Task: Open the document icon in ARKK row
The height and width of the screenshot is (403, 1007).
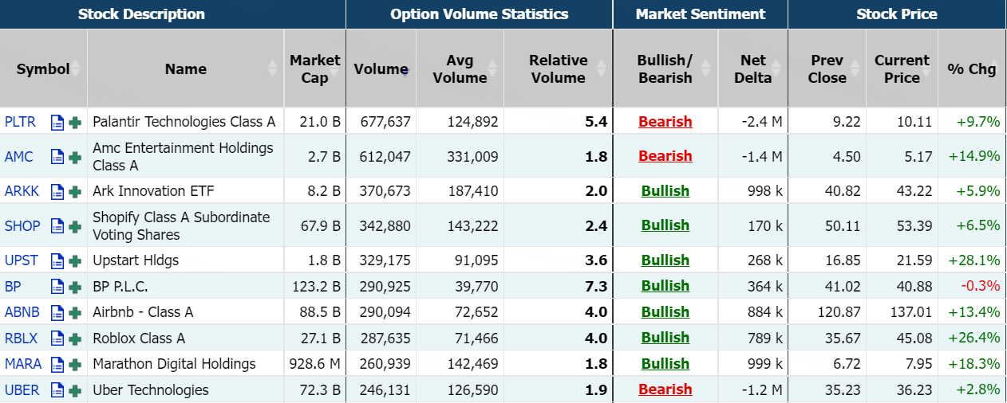Action: pos(57,191)
